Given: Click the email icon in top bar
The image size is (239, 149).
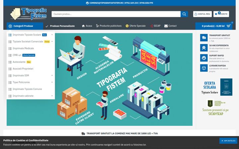Looking at the screenshot, I should 87,3.
